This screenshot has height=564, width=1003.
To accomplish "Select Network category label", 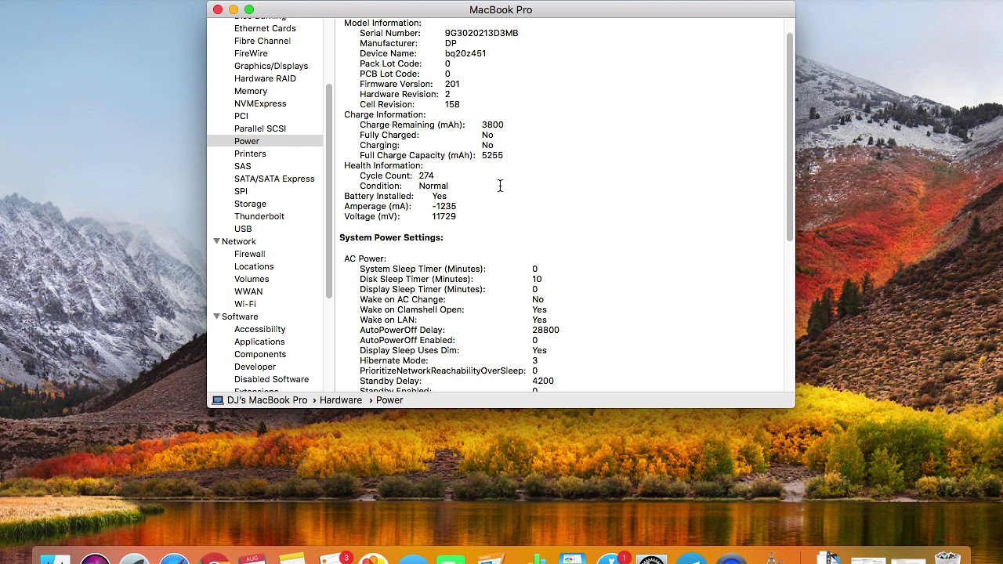I will tap(239, 241).
